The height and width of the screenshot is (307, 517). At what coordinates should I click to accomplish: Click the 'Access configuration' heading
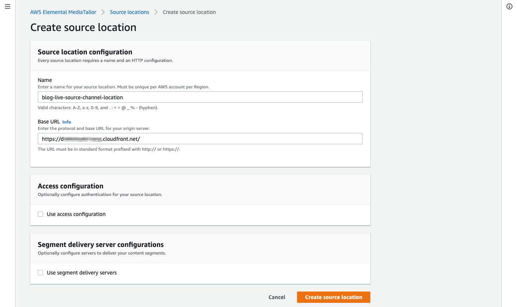tap(71, 186)
